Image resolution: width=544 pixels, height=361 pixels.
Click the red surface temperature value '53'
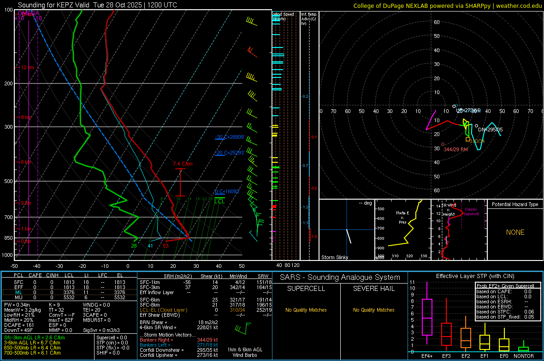click(166, 246)
